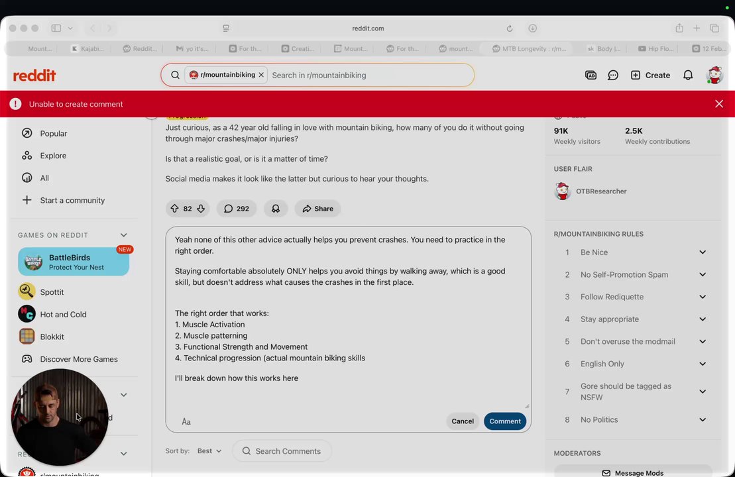Switch to the Hip Flo... tab
The height and width of the screenshot is (477, 735).
(x=656, y=49)
